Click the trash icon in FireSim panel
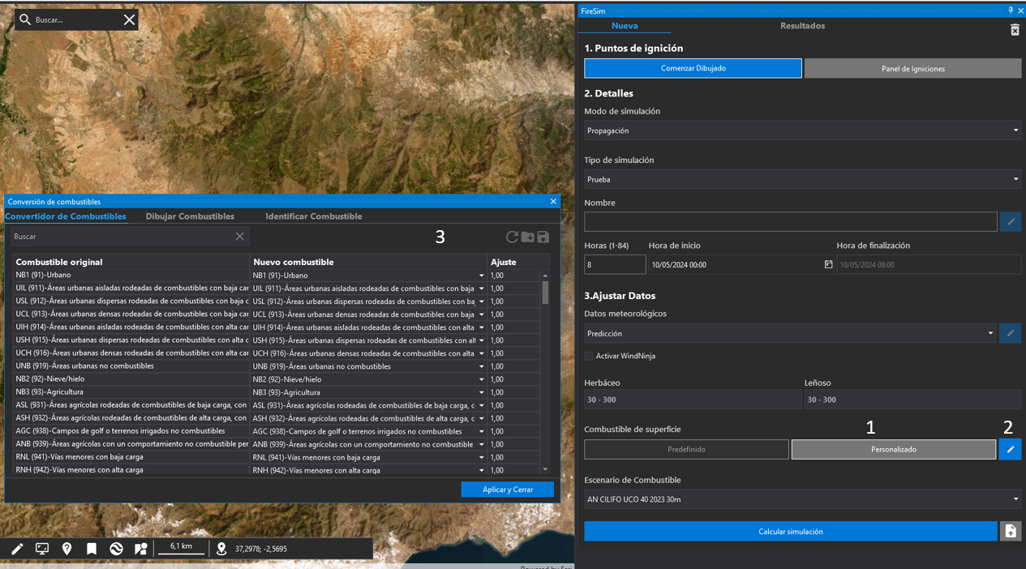Screen dimensions: 1026x569 pos(1015,30)
